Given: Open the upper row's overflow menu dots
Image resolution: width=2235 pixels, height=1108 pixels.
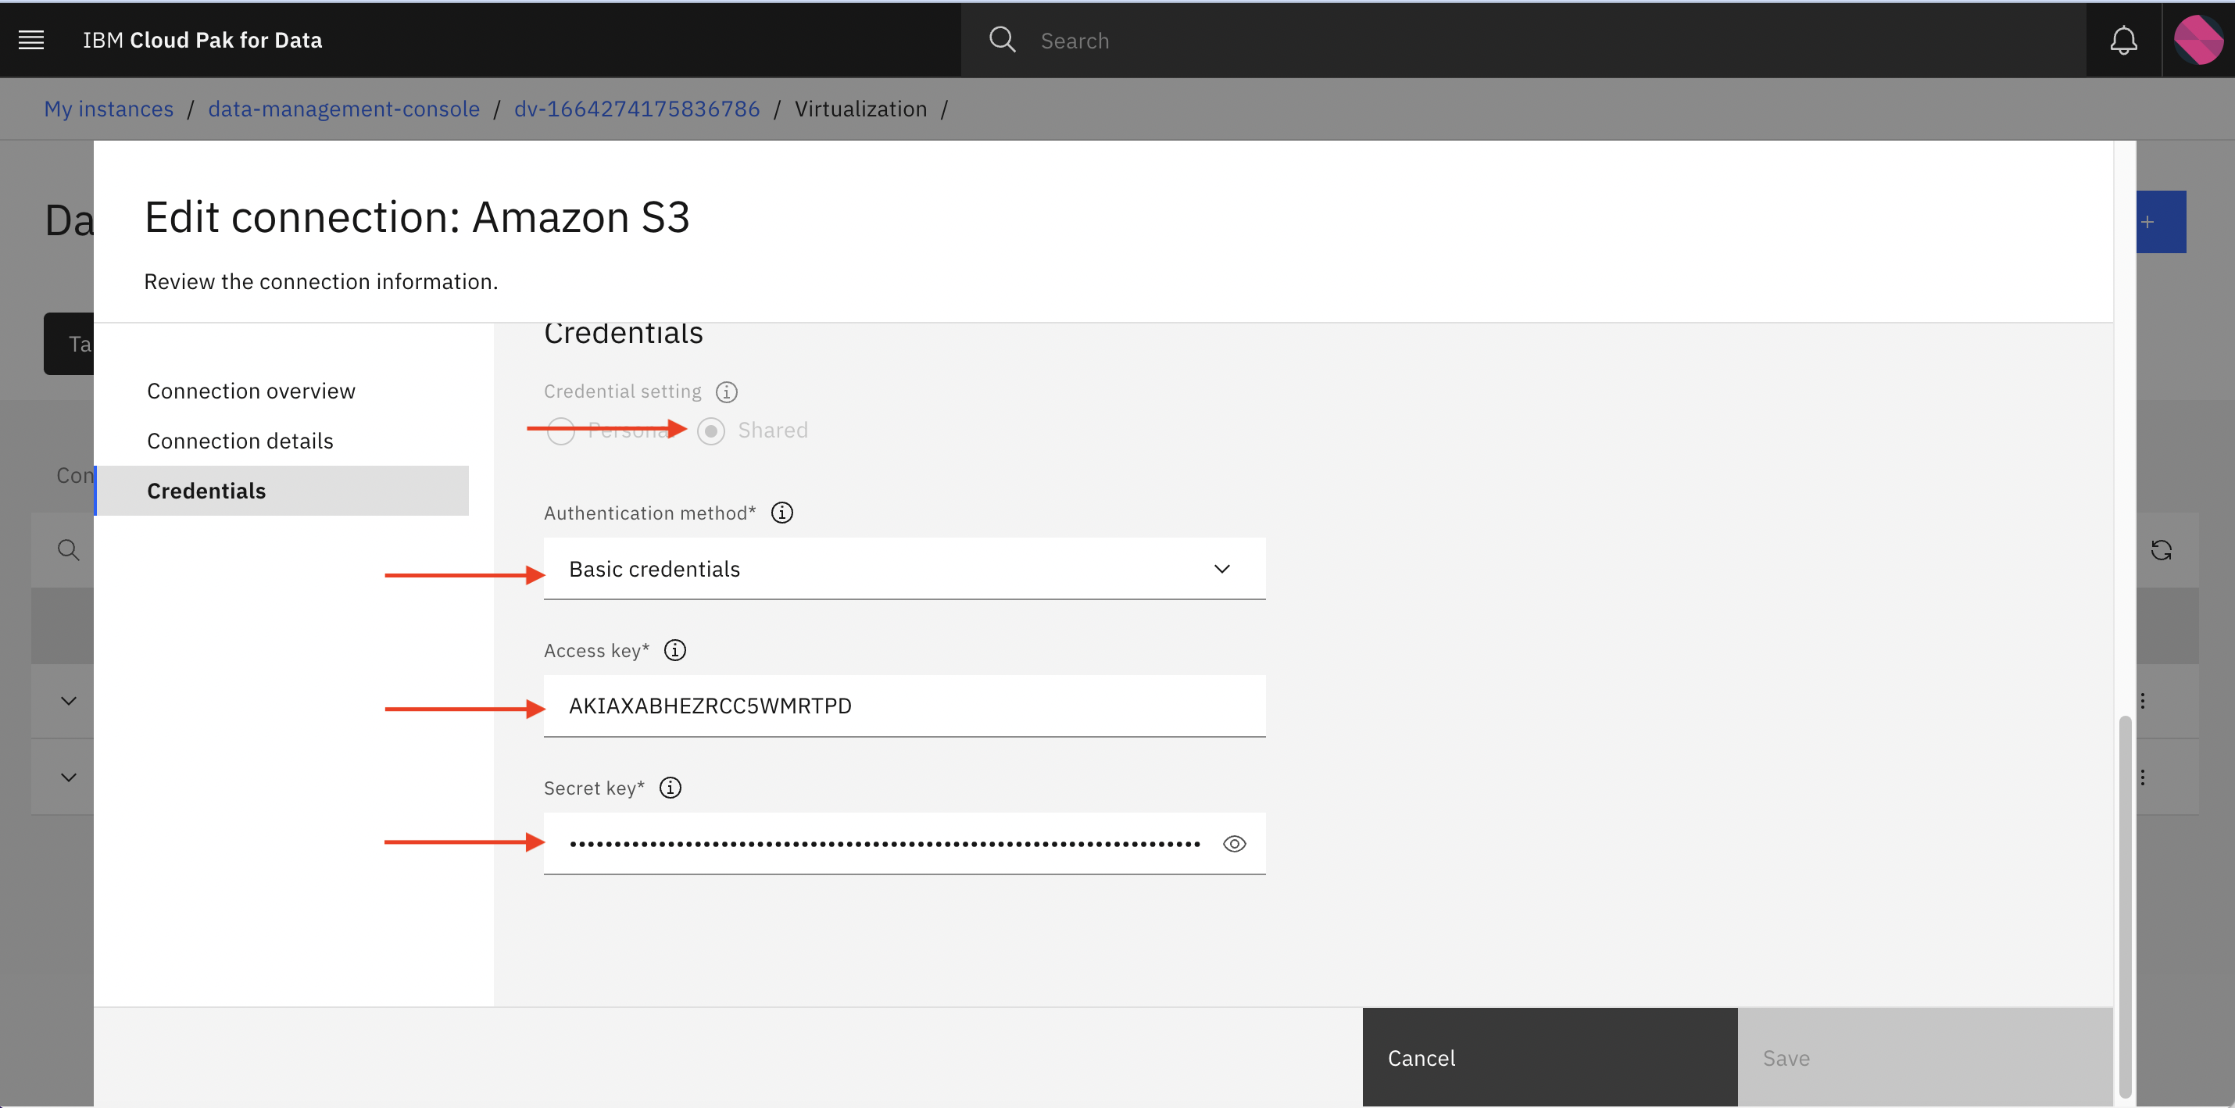Looking at the screenshot, I should point(2143,701).
